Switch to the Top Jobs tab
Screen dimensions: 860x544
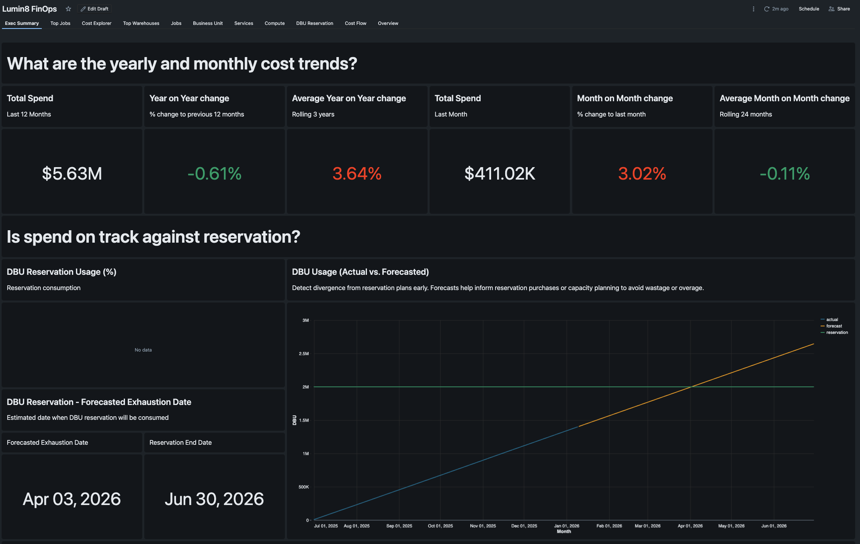60,23
